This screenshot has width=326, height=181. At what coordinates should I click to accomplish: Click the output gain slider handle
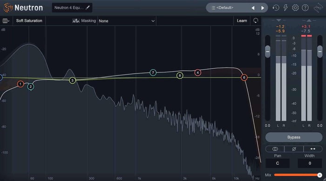click(x=320, y=51)
